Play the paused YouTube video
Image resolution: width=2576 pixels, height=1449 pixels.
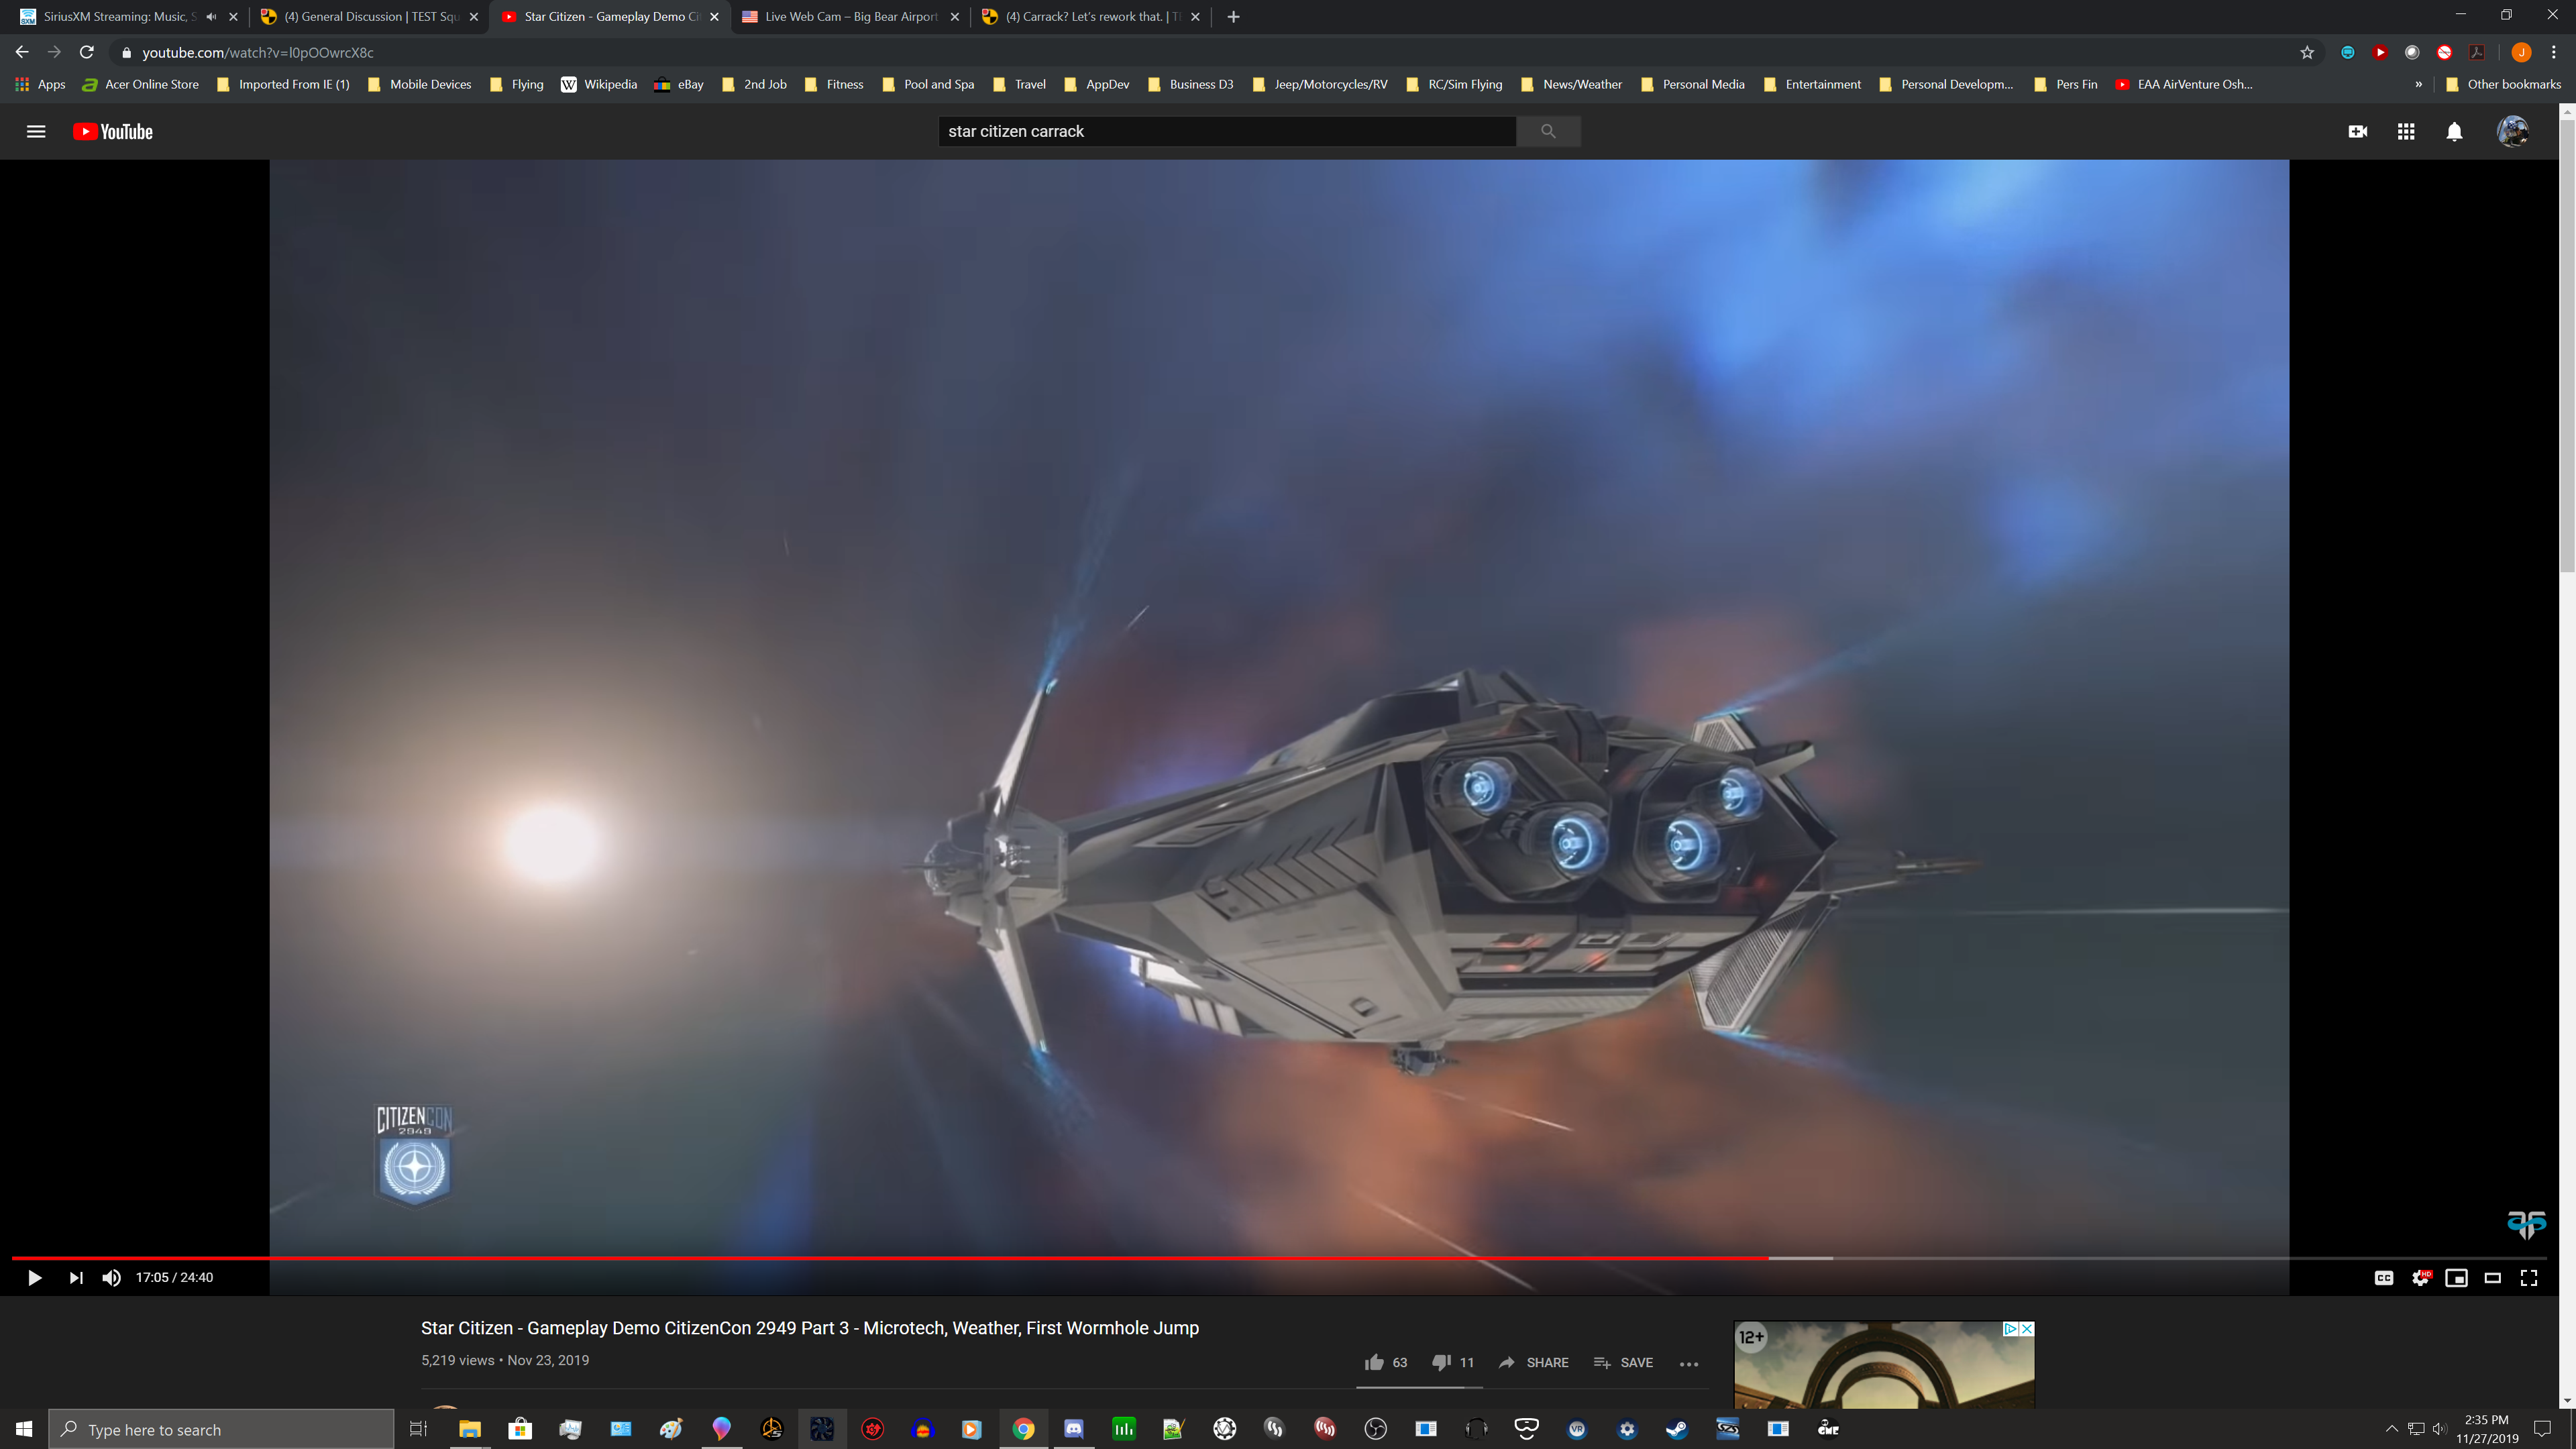(34, 1277)
